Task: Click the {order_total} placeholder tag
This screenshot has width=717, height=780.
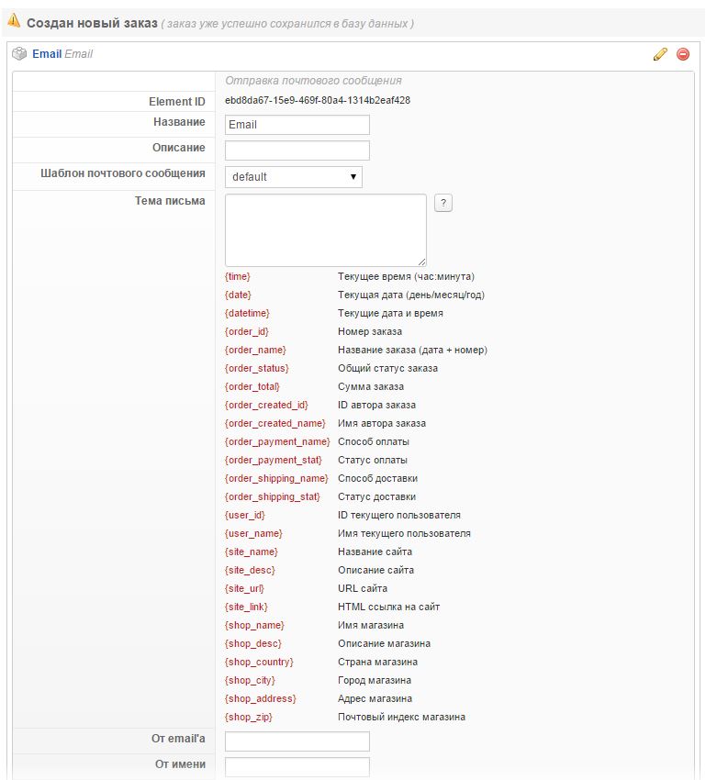Action: point(252,387)
